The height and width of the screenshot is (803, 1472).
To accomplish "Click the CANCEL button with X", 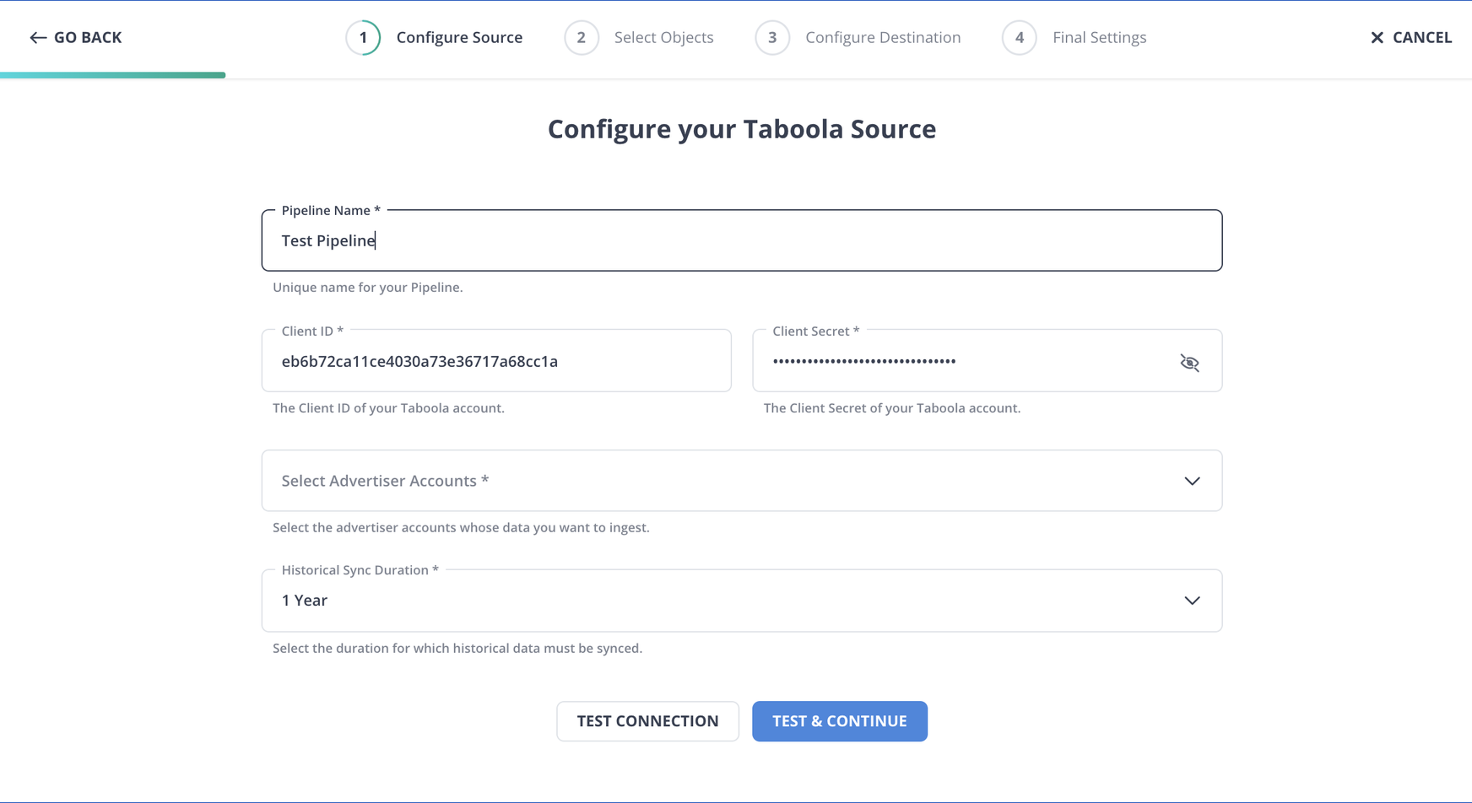I will [1410, 37].
